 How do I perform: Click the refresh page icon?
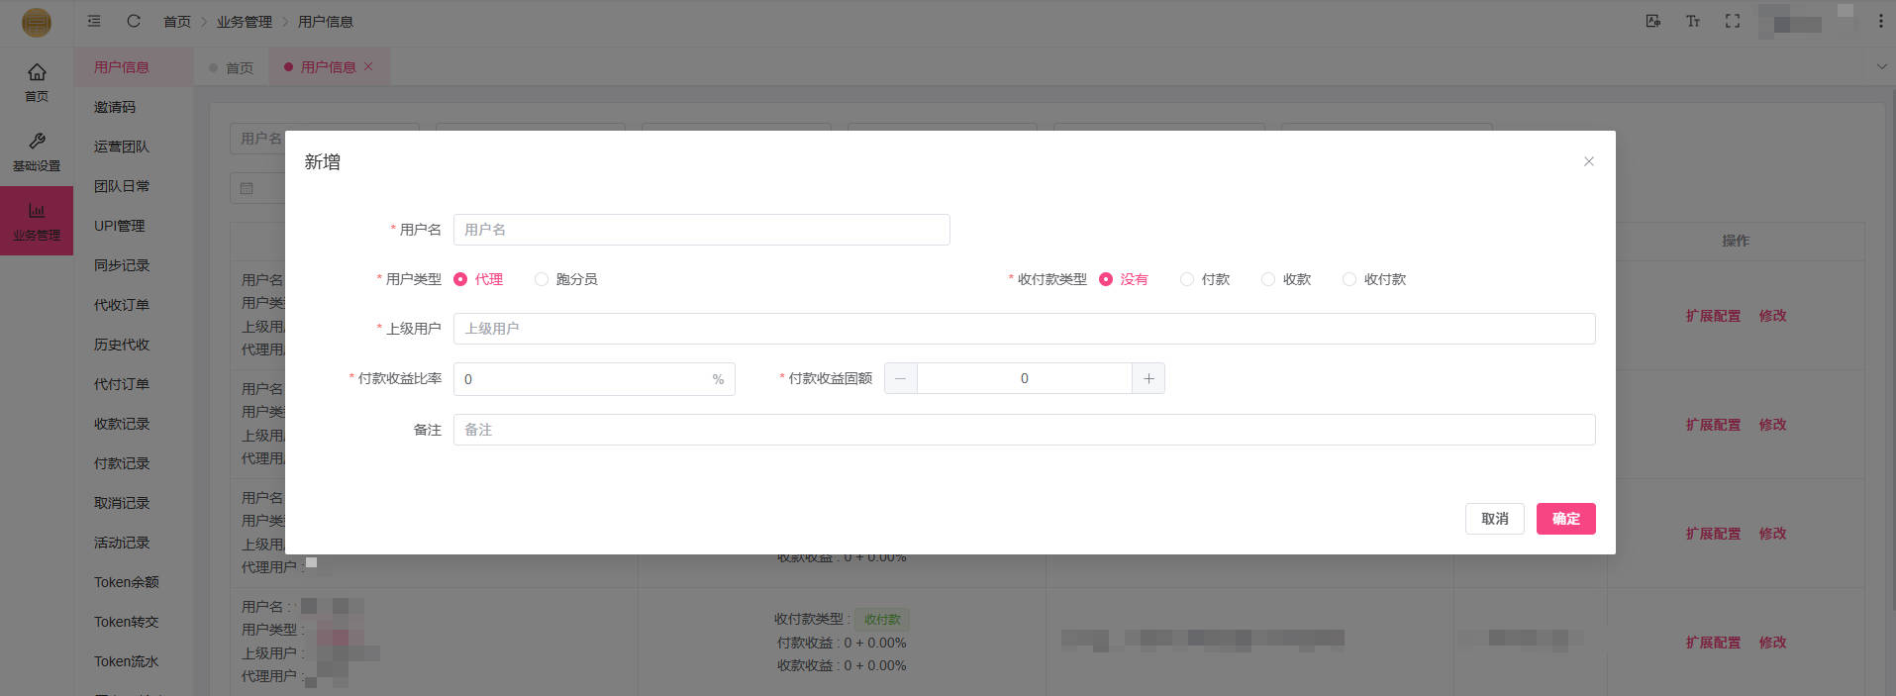point(134,21)
